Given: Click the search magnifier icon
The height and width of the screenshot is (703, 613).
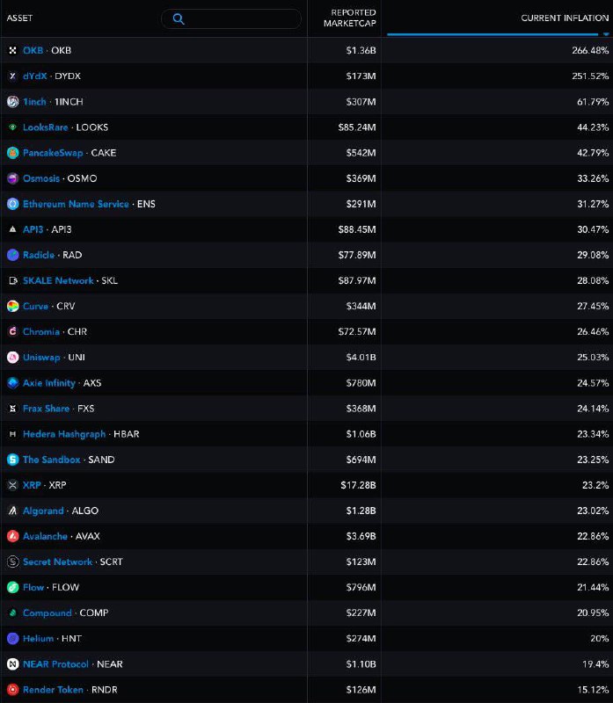Looking at the screenshot, I should pyautogui.click(x=179, y=18).
